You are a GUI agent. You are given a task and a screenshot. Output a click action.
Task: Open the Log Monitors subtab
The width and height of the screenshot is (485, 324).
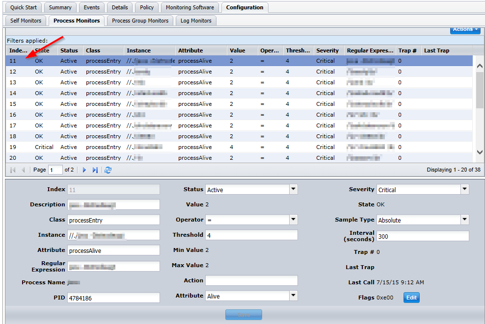(196, 21)
